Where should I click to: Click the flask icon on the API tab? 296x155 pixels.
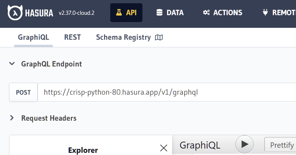pyautogui.click(x=119, y=13)
